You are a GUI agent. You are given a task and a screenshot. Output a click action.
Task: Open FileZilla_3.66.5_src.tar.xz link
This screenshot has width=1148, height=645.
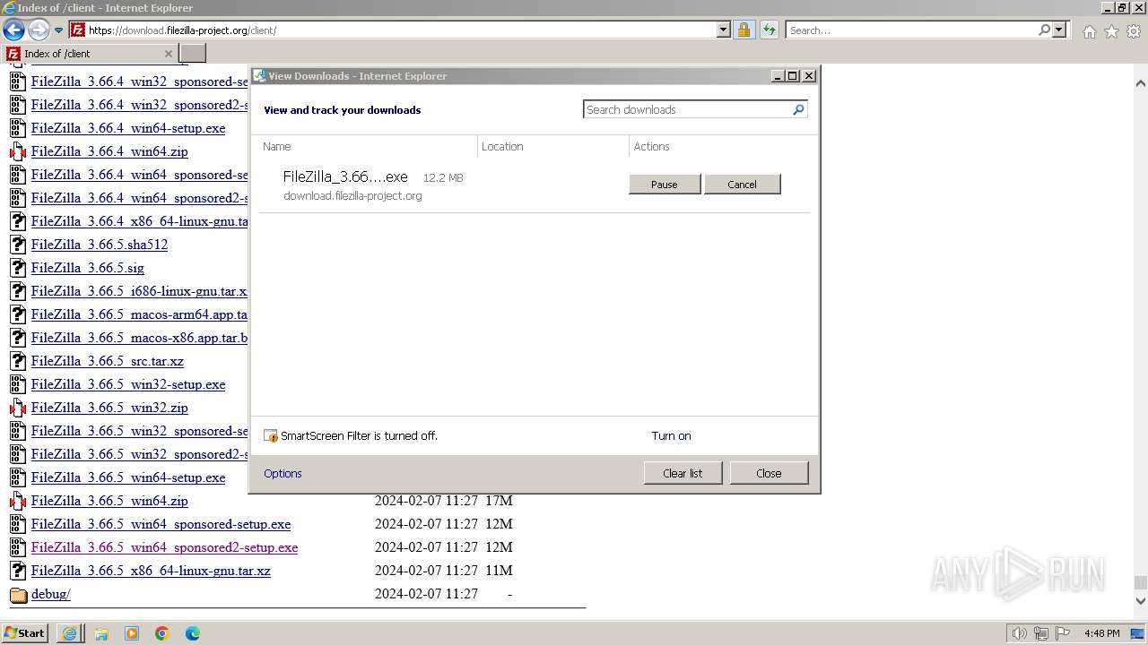108,361
